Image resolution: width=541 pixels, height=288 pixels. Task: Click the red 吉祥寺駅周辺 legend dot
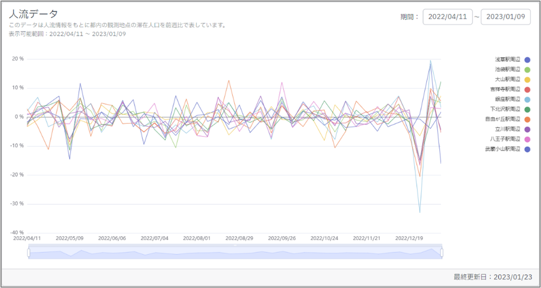[x=527, y=90]
